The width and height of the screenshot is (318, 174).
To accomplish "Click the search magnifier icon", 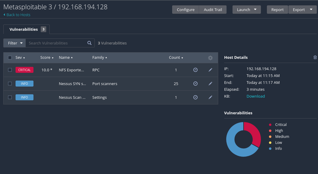I will [89, 43].
